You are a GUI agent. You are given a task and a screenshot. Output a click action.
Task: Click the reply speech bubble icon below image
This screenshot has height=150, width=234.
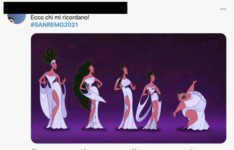[x=34, y=149]
